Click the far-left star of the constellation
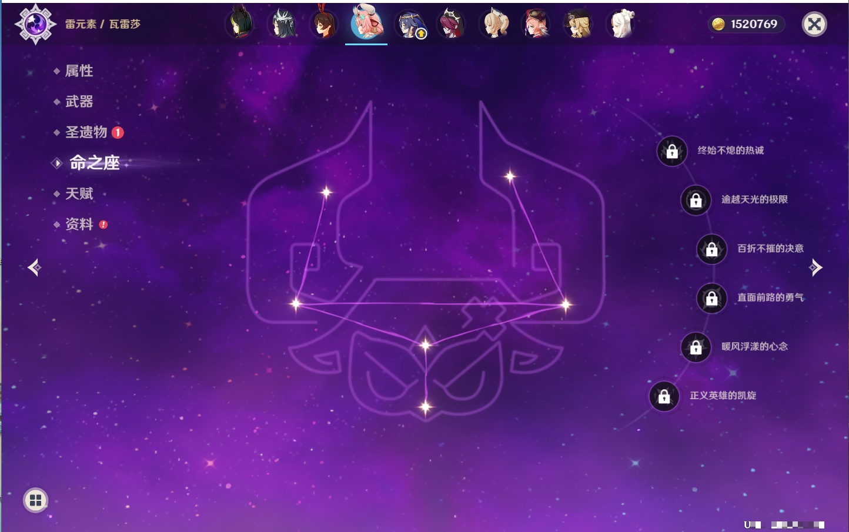The image size is (849, 532). coord(296,303)
